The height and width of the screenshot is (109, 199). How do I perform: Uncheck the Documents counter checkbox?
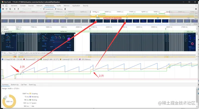click(x=24, y=59)
